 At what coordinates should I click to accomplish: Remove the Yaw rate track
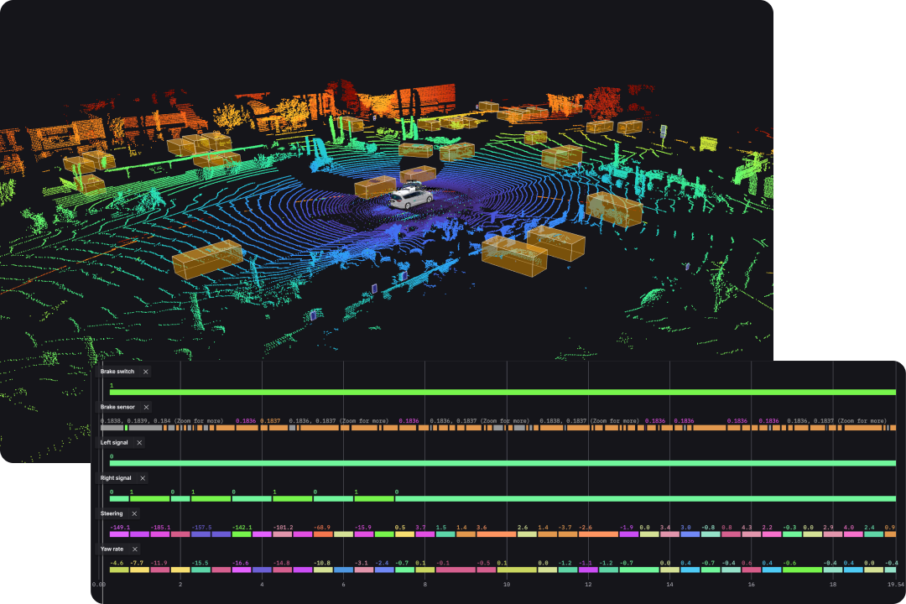tap(135, 549)
